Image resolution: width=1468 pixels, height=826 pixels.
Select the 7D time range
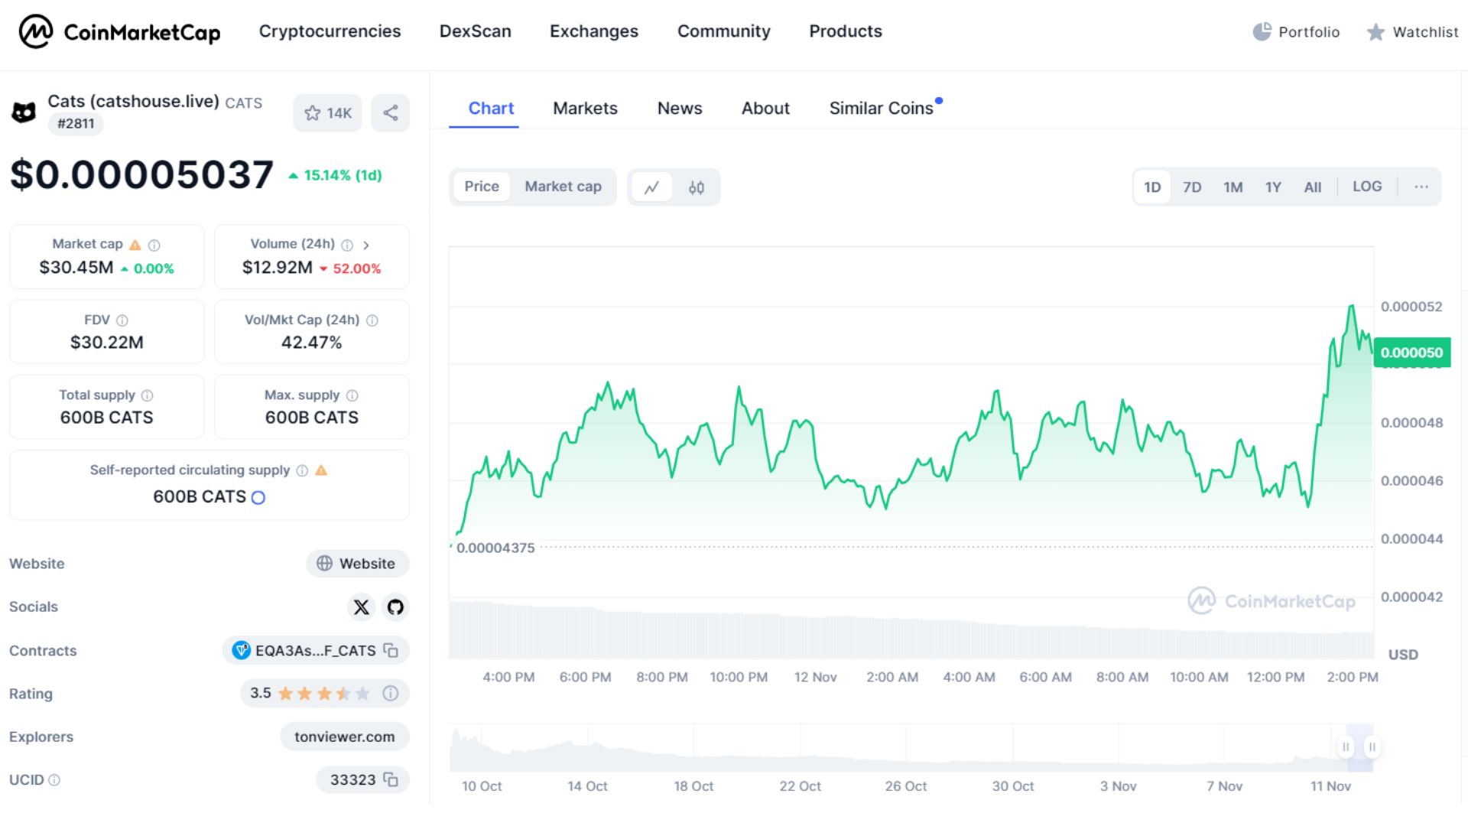(x=1192, y=187)
